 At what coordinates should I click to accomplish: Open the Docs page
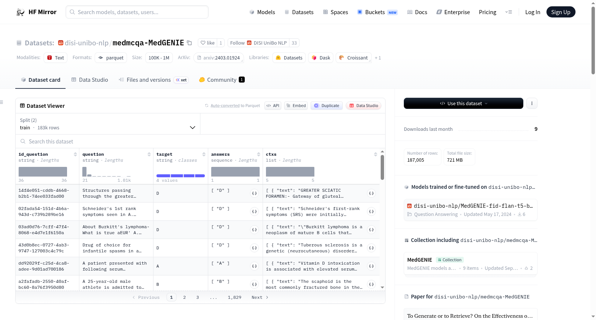tap(417, 12)
